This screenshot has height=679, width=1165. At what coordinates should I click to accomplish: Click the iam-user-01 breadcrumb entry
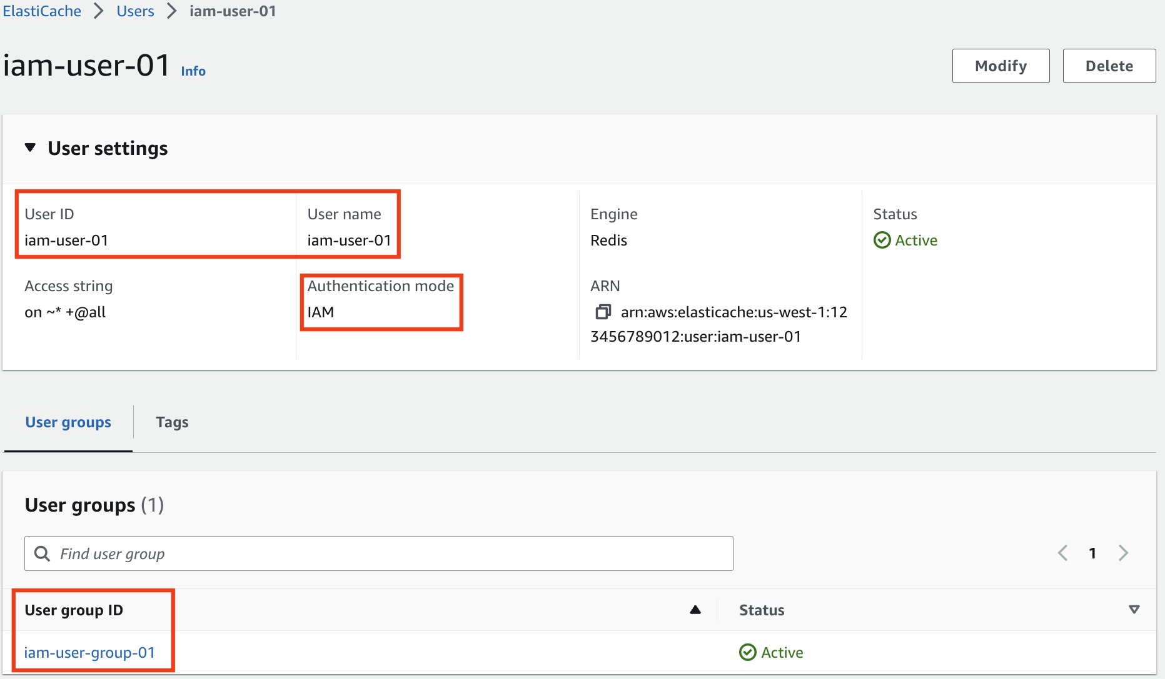point(232,11)
